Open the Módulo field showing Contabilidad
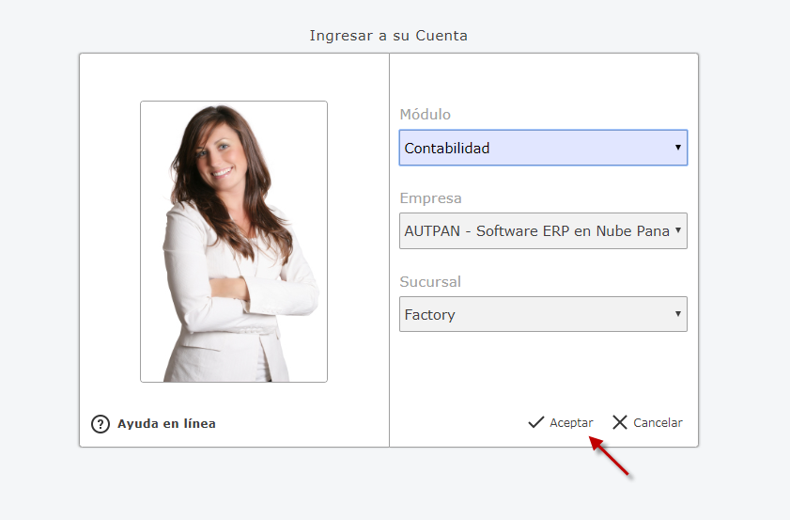The width and height of the screenshot is (790, 520). (x=535, y=148)
